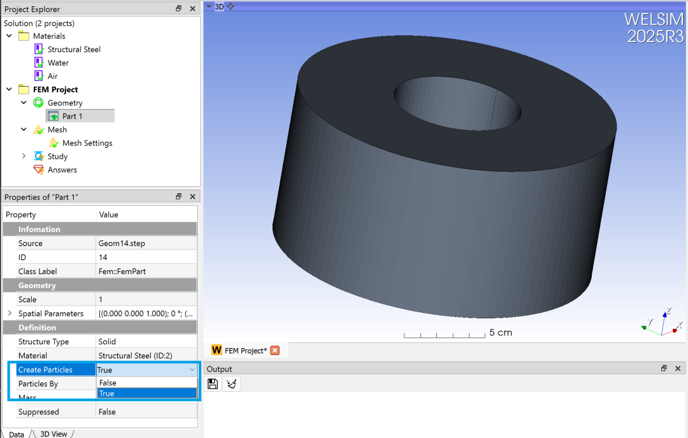Open the Create Particles dropdown arrow

coord(192,370)
